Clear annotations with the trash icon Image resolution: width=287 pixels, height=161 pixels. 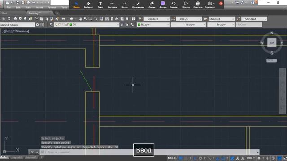(198, 5)
